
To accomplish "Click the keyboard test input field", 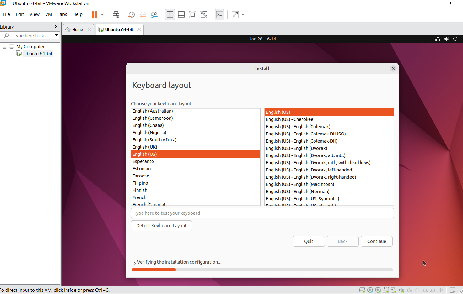I will pyautogui.click(x=262, y=213).
